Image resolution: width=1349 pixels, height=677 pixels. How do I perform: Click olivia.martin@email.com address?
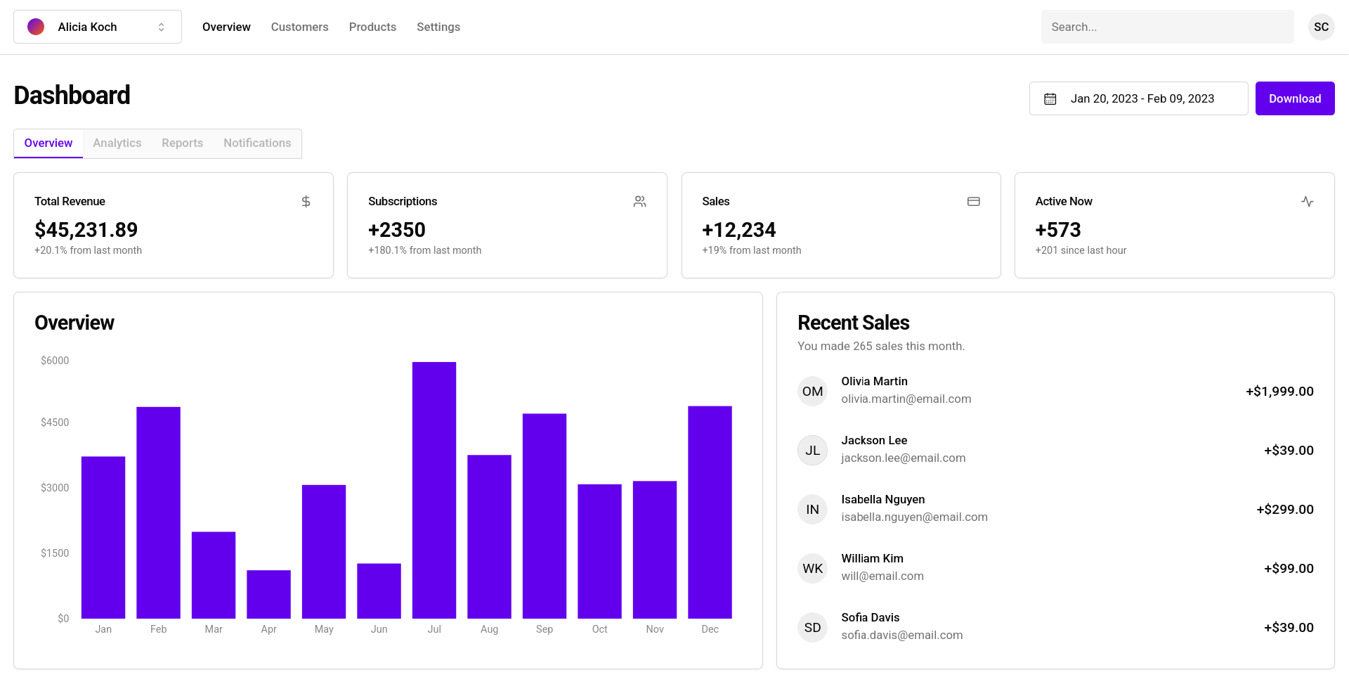point(906,399)
